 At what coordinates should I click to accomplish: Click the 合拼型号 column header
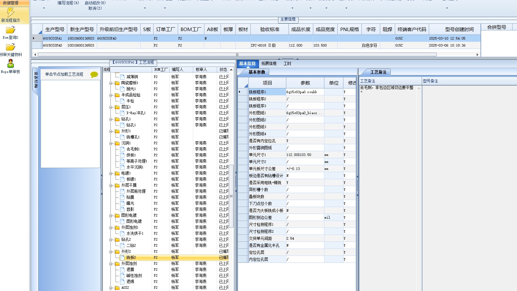coord(497,27)
